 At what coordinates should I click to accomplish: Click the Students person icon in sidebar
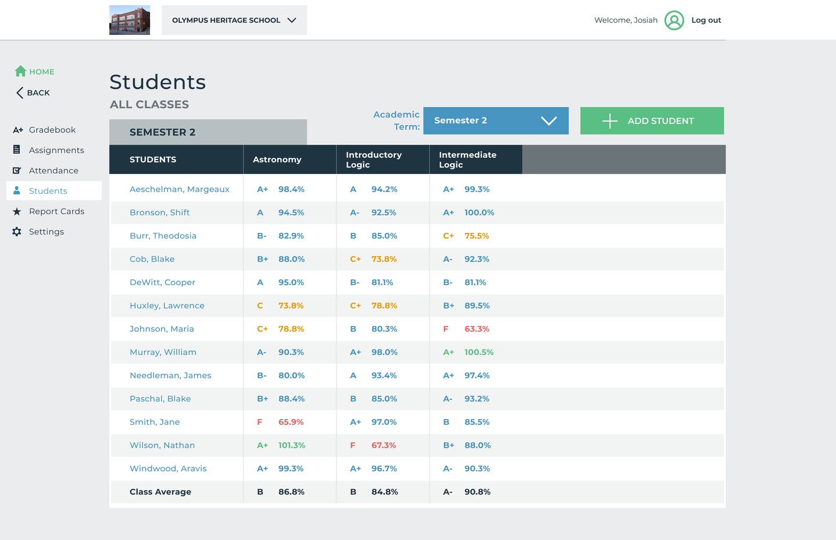17,190
